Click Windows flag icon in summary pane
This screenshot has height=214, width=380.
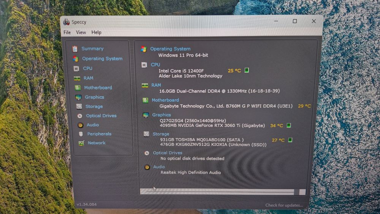point(144,49)
